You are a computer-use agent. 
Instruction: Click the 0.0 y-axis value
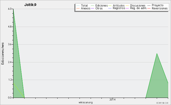[10, 98]
